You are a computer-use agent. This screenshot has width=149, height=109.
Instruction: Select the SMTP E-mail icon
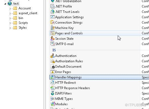[53, 44]
